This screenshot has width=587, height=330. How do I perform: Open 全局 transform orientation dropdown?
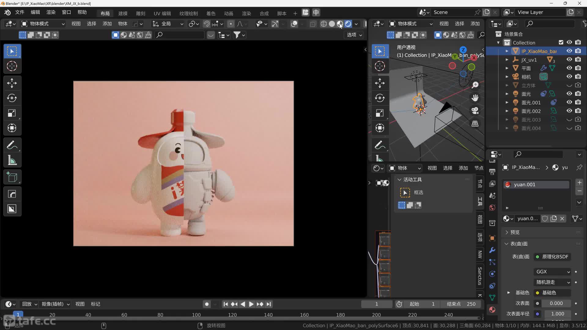pyautogui.click(x=168, y=24)
